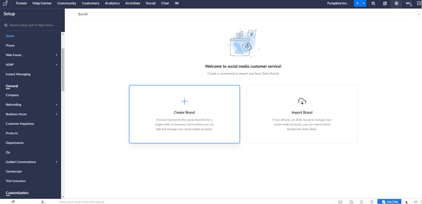422x204 pixels.
Task: Open dropdown arrow next to plus button
Action: pos(364,3)
